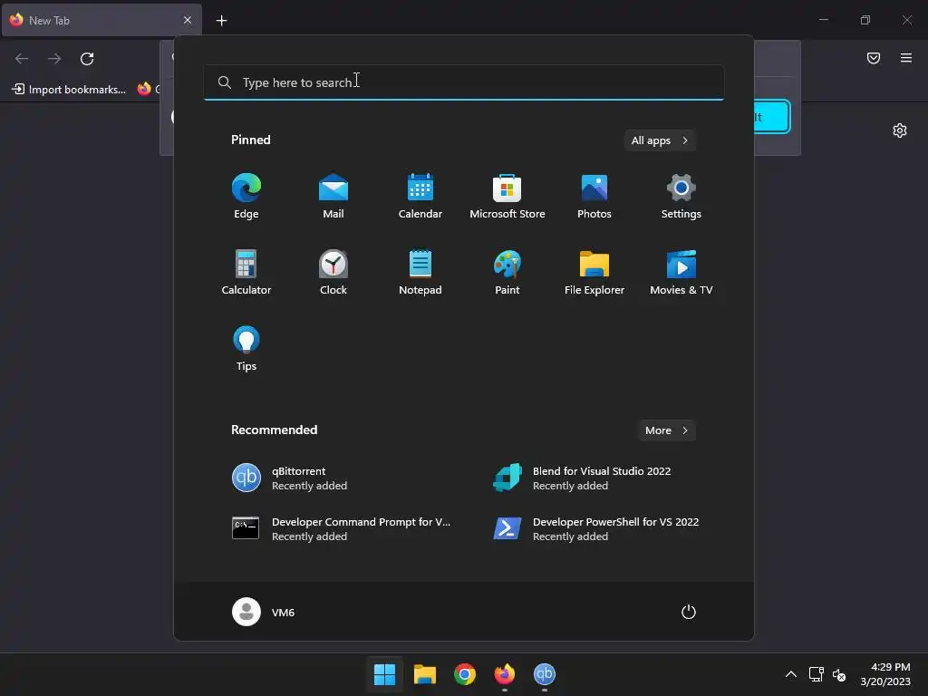The image size is (928, 696).
Task: Switch to Firefox on the taskbar
Action: pos(504,674)
